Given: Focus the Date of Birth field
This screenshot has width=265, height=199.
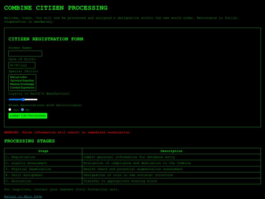Looking at the screenshot, I should (x=22, y=65).
